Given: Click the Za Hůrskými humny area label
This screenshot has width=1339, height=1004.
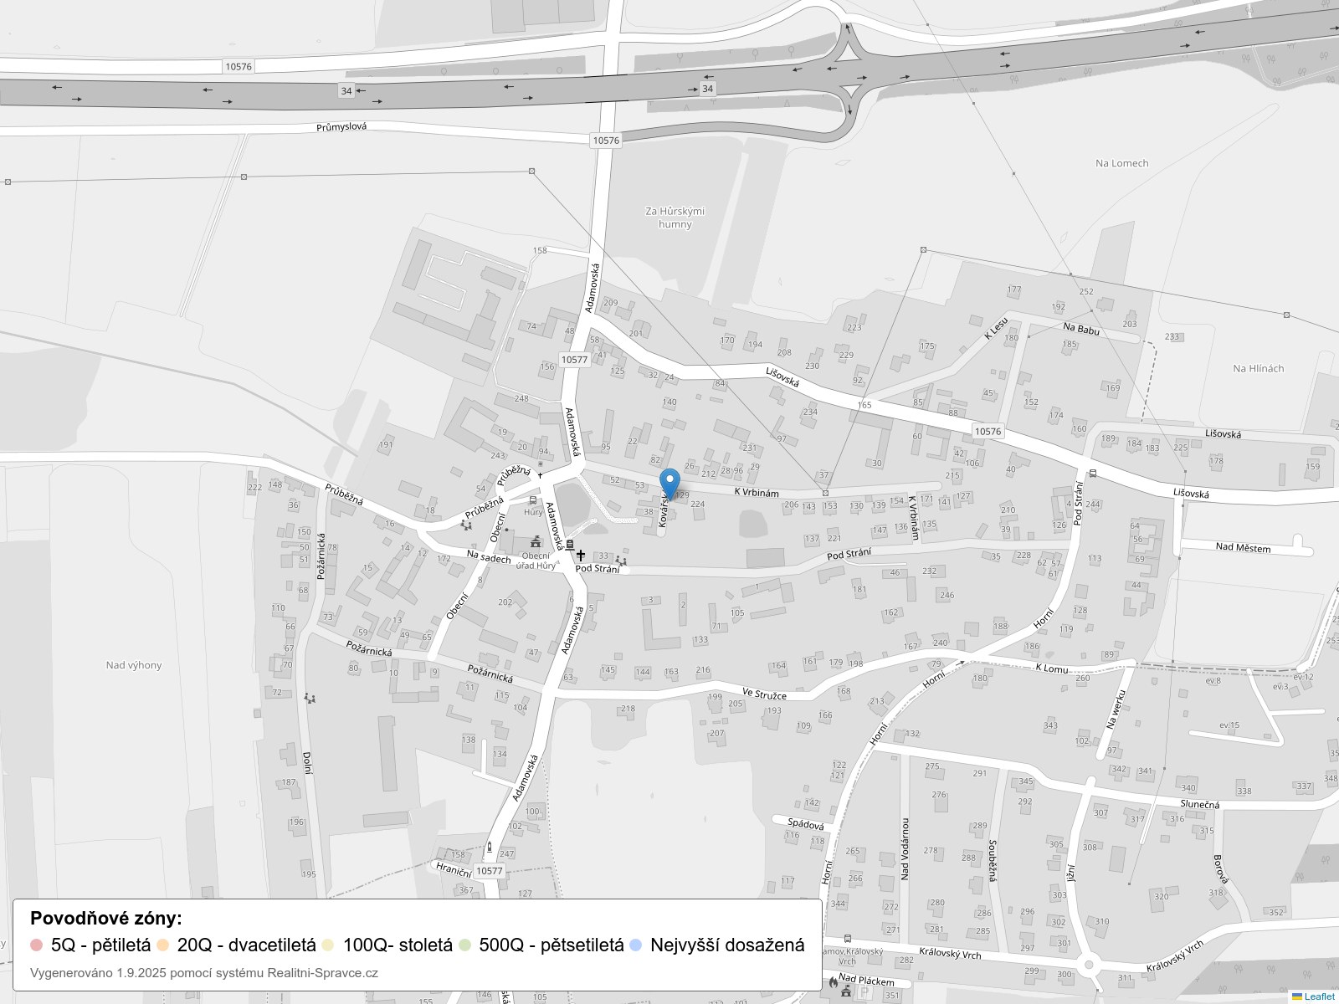Looking at the screenshot, I should tap(675, 218).
